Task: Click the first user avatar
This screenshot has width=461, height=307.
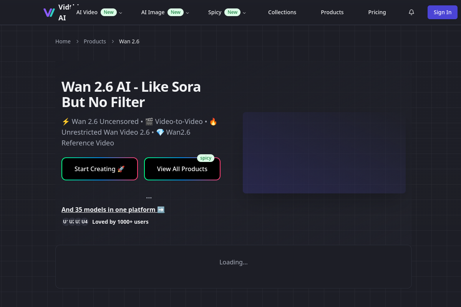Action: pos(66,221)
